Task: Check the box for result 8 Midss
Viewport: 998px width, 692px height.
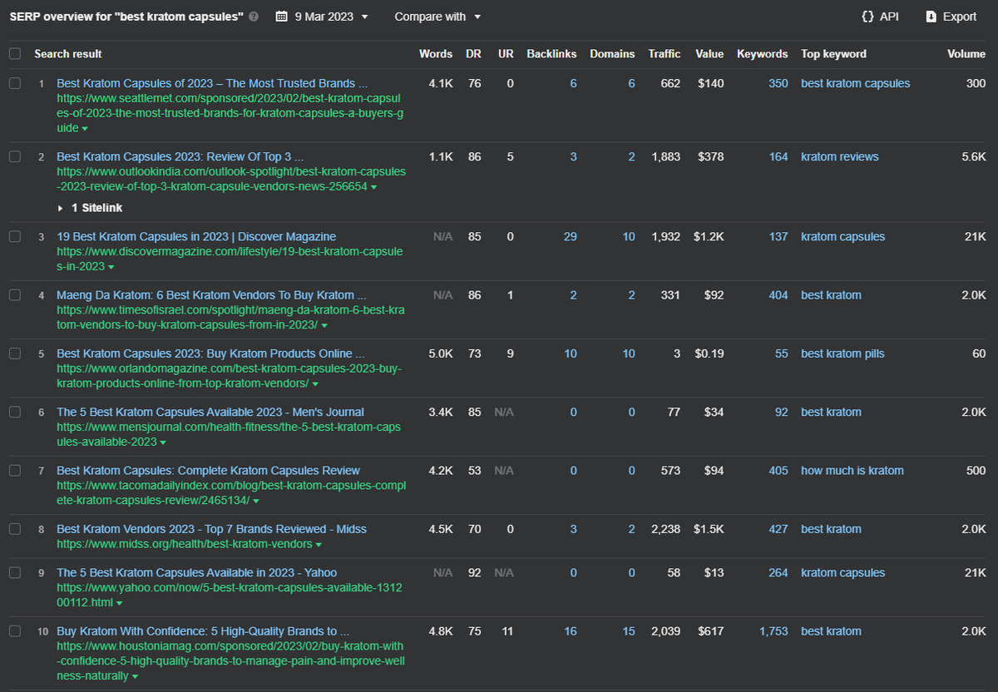Action: click(15, 529)
